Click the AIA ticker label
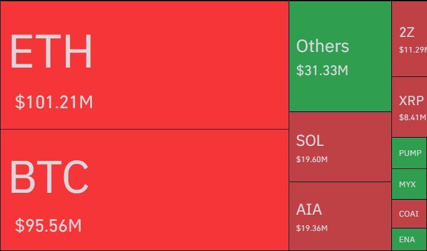 point(309,210)
